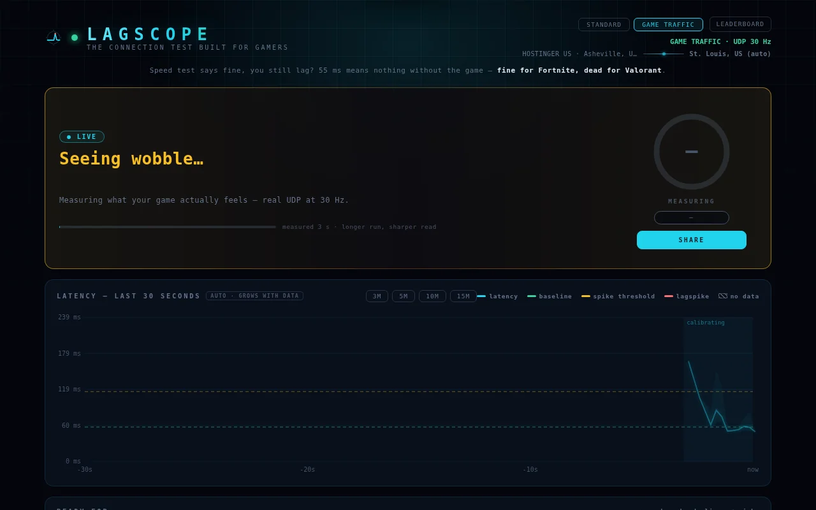This screenshot has height=510, width=816.
Task: Toggle the spike threshold legend series
Action: (618, 296)
